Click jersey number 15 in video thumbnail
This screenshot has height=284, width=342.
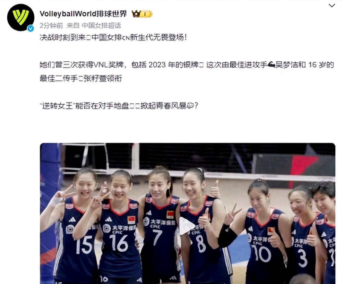pyautogui.click(x=84, y=245)
